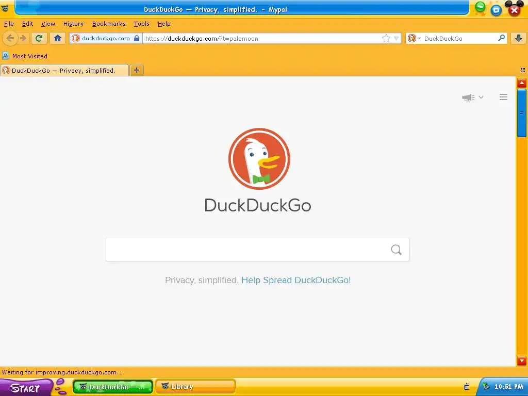Click the browser search box magnifier
528x396 pixels.
pos(501,38)
